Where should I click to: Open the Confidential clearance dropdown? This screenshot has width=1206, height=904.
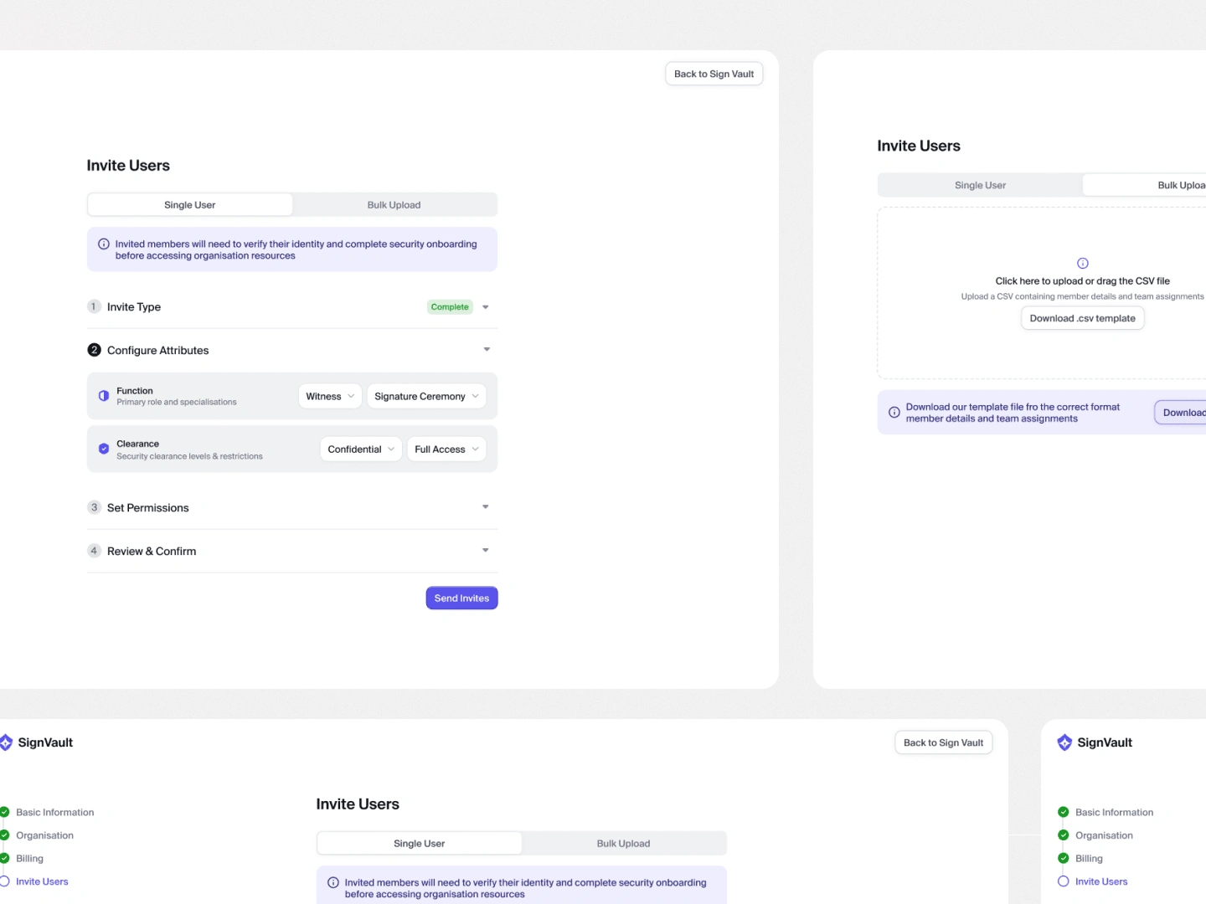tap(361, 449)
